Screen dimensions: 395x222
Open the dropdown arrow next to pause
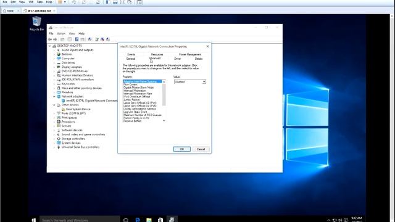[x=65, y=2]
